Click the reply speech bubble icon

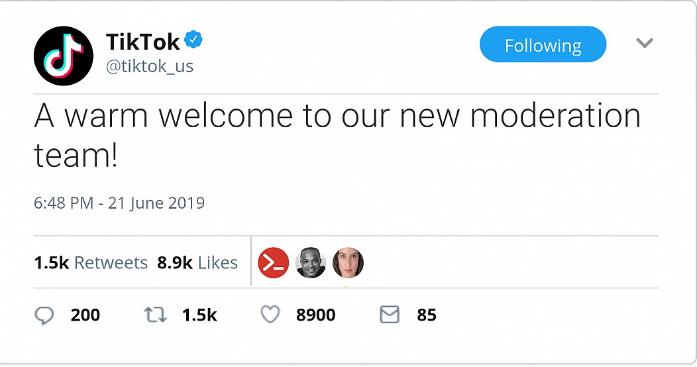pyautogui.click(x=44, y=315)
